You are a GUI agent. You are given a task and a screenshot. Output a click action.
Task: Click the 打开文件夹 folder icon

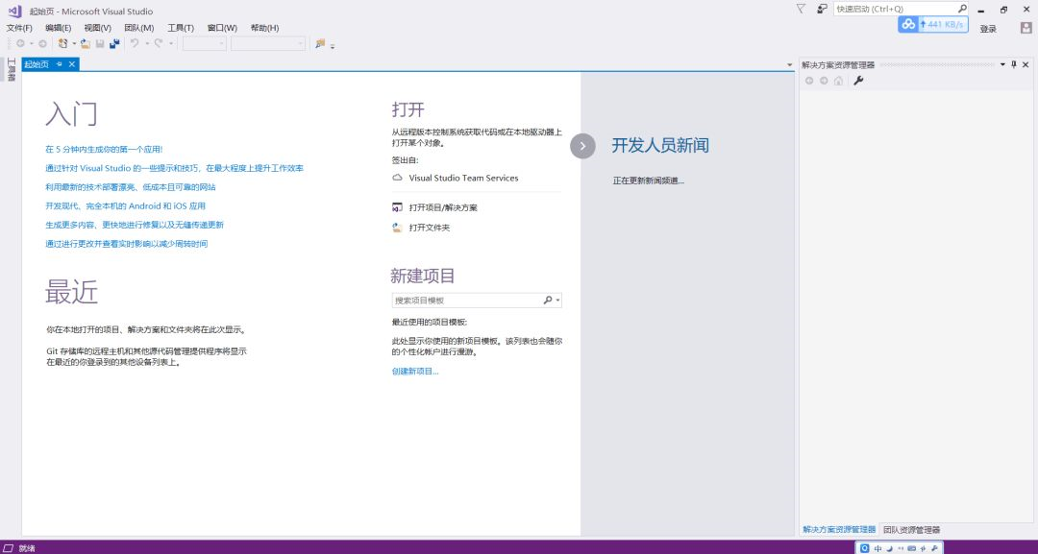[397, 228]
